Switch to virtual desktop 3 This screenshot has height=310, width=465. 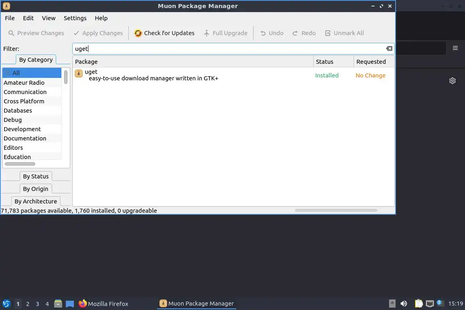[x=38, y=304]
